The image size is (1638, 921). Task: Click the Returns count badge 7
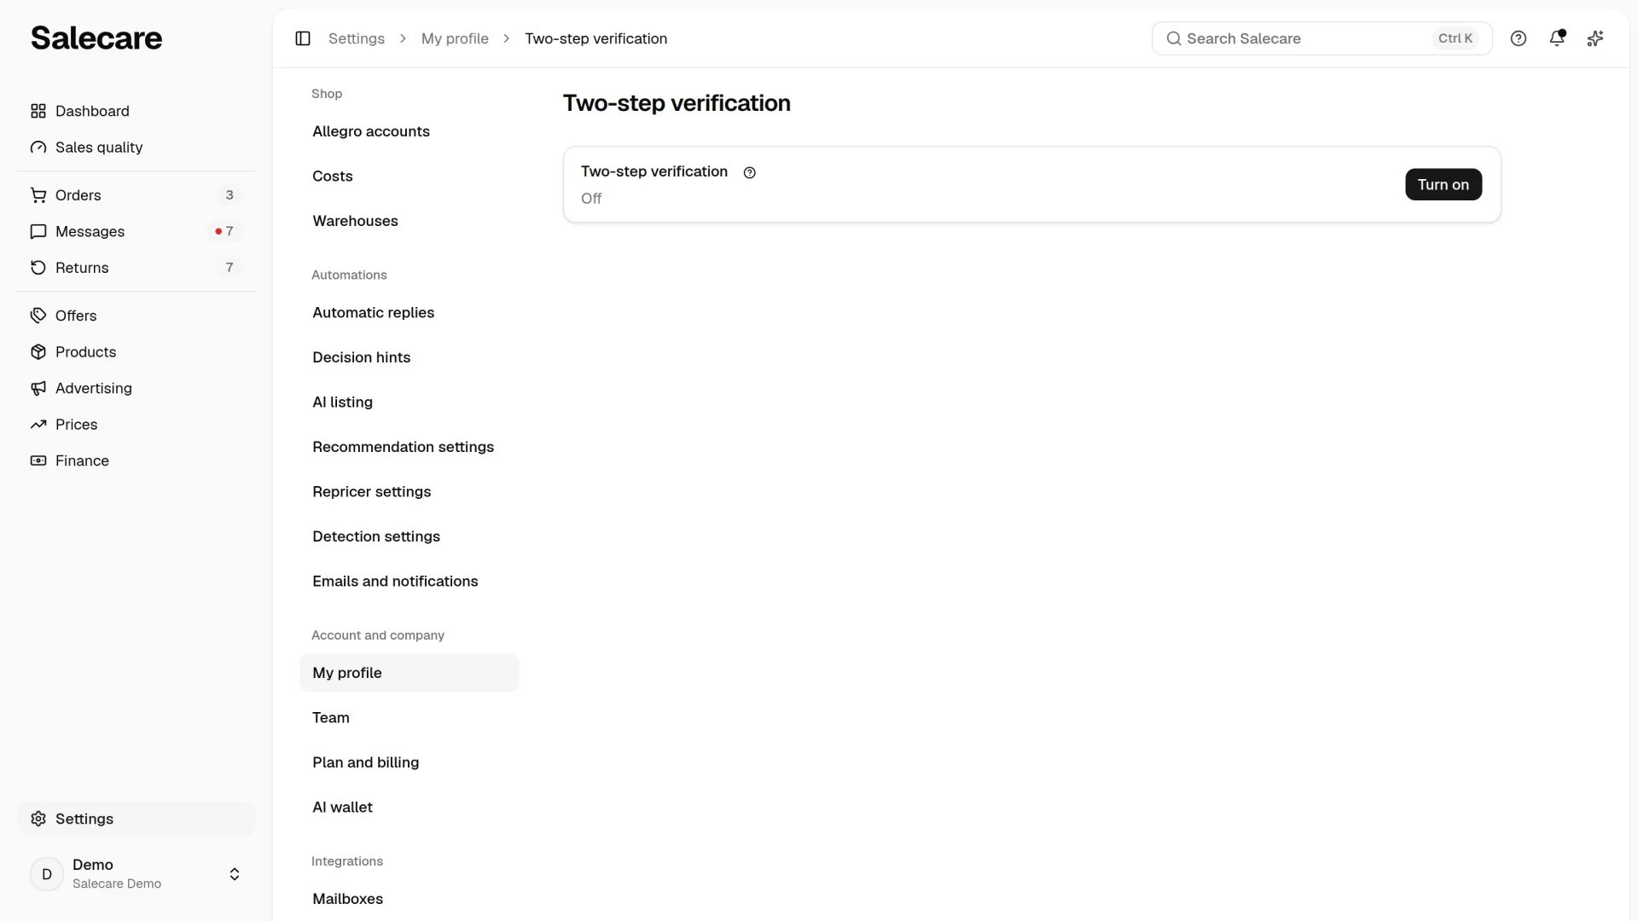(229, 268)
